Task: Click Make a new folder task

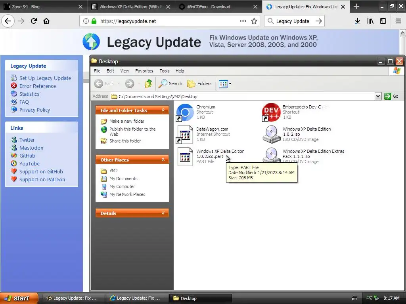Action: (x=127, y=121)
